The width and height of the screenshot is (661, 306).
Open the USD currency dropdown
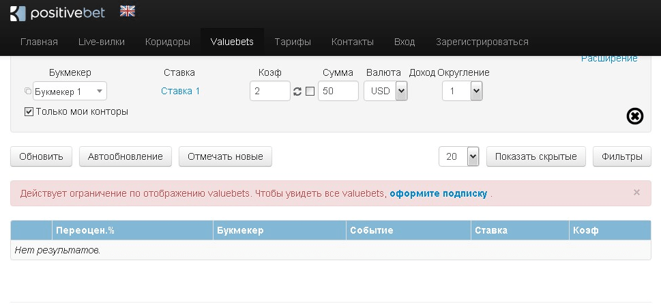point(385,91)
